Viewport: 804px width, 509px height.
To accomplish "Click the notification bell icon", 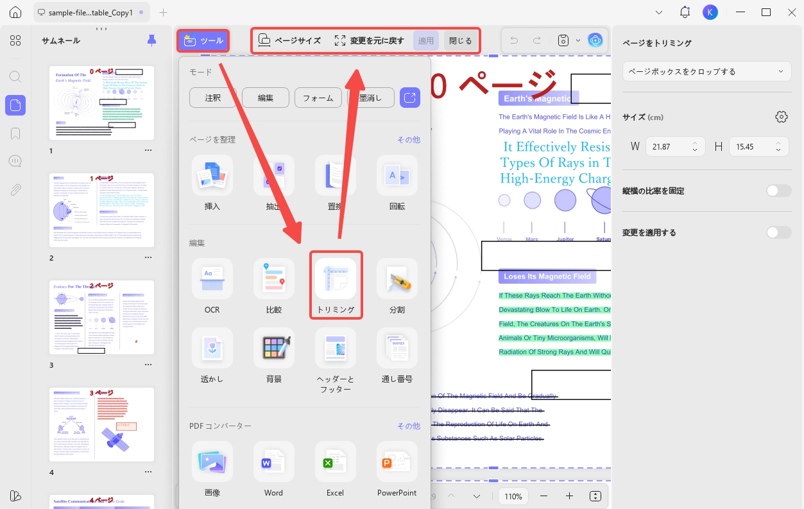I will [685, 12].
